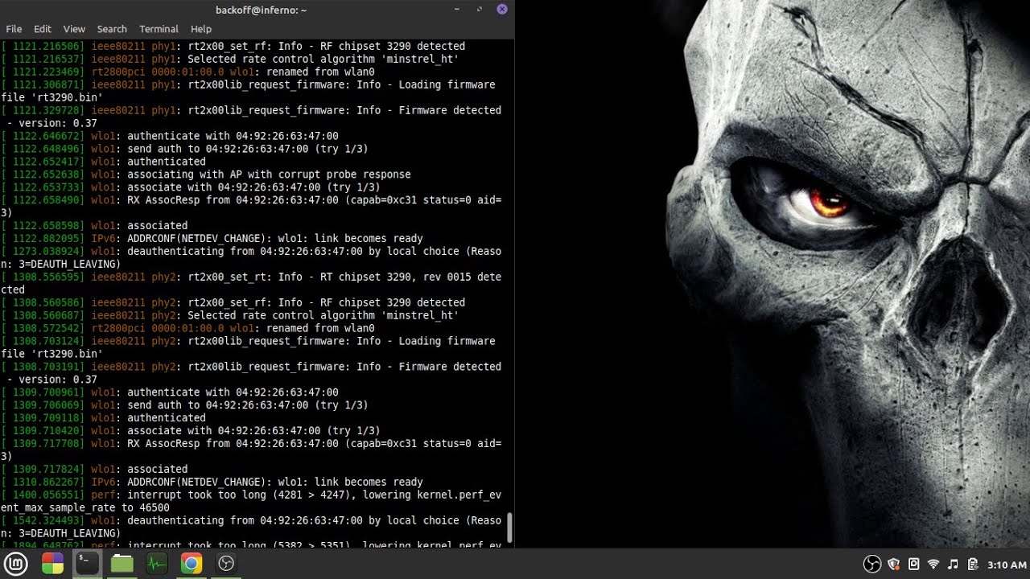Open the 3:10 AM clock calendar
Screen dimensions: 1030x579
pyautogui.click(x=1007, y=565)
